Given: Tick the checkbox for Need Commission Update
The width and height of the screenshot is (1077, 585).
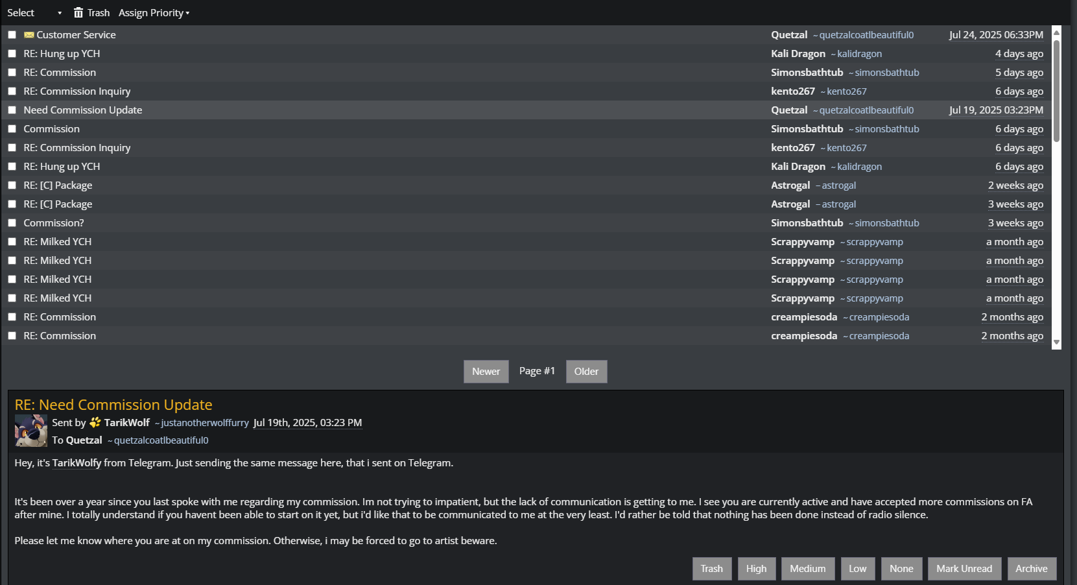Looking at the screenshot, I should click(x=12, y=110).
